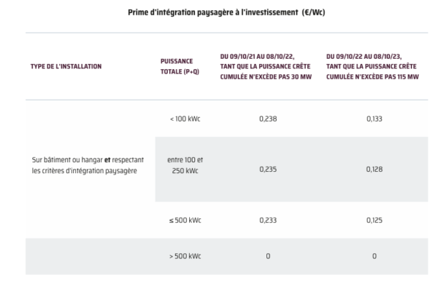Click the zero under the 115 MW column
This screenshot has width=438, height=283.
[x=374, y=256]
